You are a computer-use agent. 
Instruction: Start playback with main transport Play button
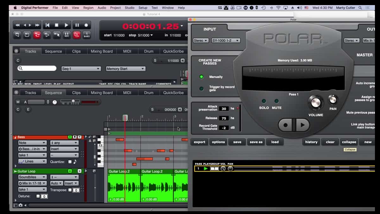click(x=66, y=25)
